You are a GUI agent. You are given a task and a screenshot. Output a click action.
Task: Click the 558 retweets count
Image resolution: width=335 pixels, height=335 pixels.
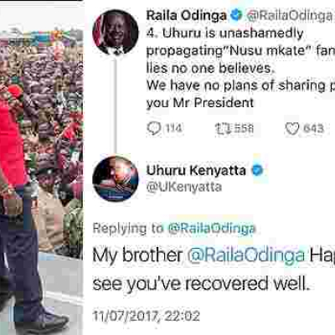click(x=244, y=129)
